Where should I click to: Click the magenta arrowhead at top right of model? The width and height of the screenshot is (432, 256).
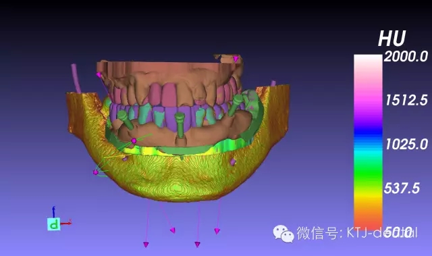[x=236, y=59]
